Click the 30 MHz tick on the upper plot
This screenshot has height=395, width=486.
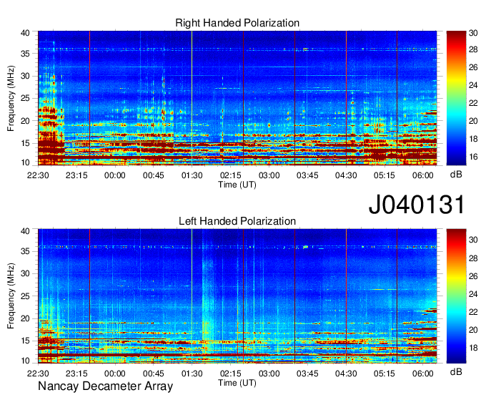[25, 76]
